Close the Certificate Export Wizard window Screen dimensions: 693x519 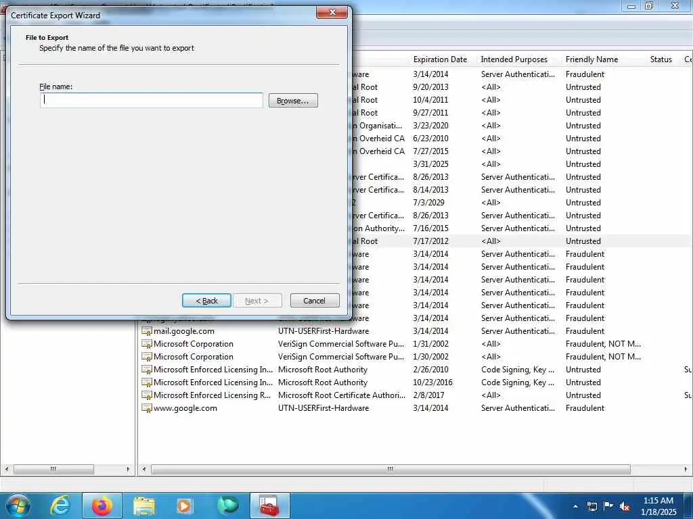[x=332, y=12]
